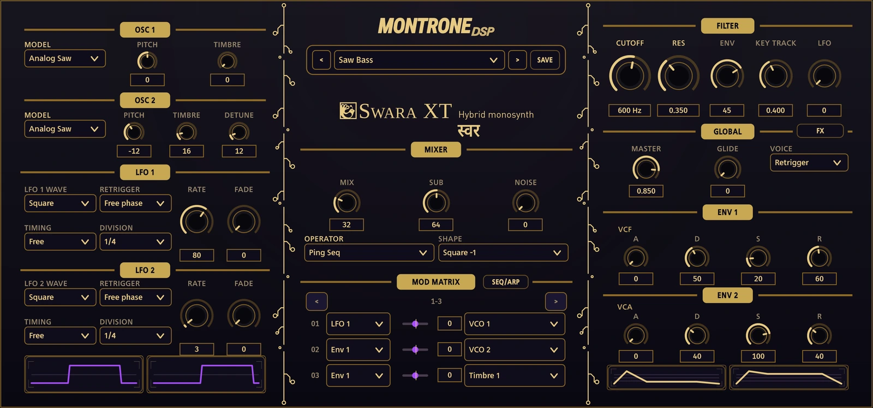Click the LFO 1 Rate knob
The image size is (873, 408).
[196, 221]
